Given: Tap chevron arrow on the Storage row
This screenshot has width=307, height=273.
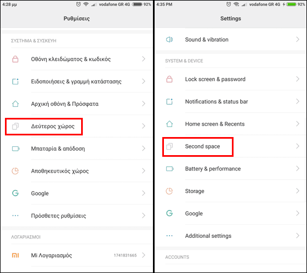Looking at the screenshot, I should [x=298, y=191].
